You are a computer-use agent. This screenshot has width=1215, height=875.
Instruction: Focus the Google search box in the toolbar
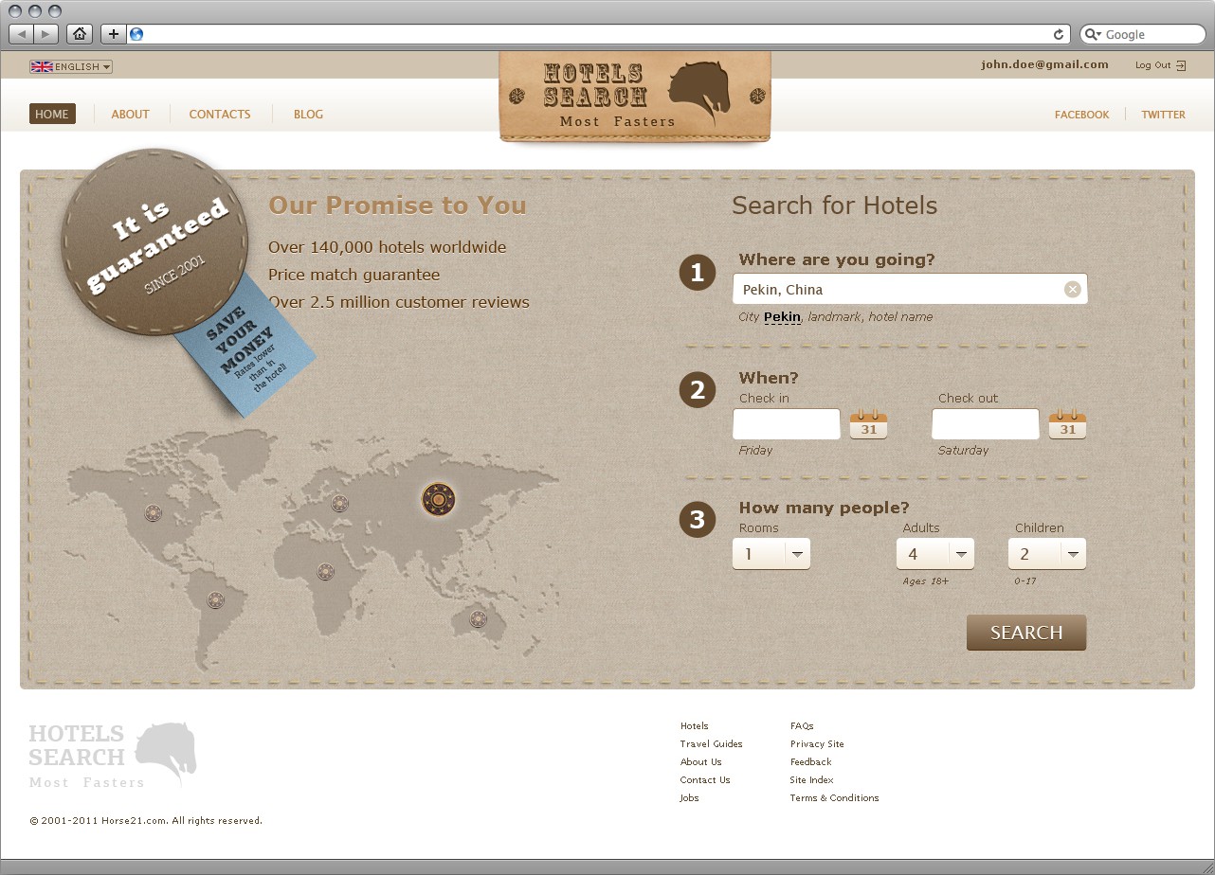(1143, 34)
